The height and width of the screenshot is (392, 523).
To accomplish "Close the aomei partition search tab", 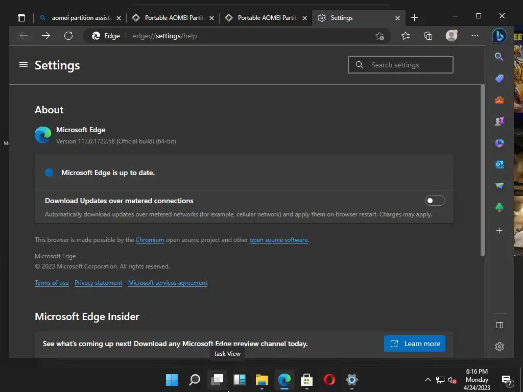I will tap(118, 18).
